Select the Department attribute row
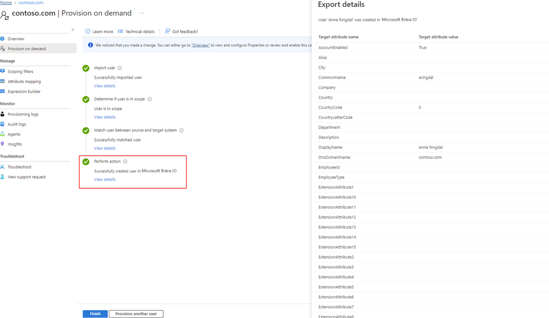This screenshot has height=318, width=549. (430, 127)
